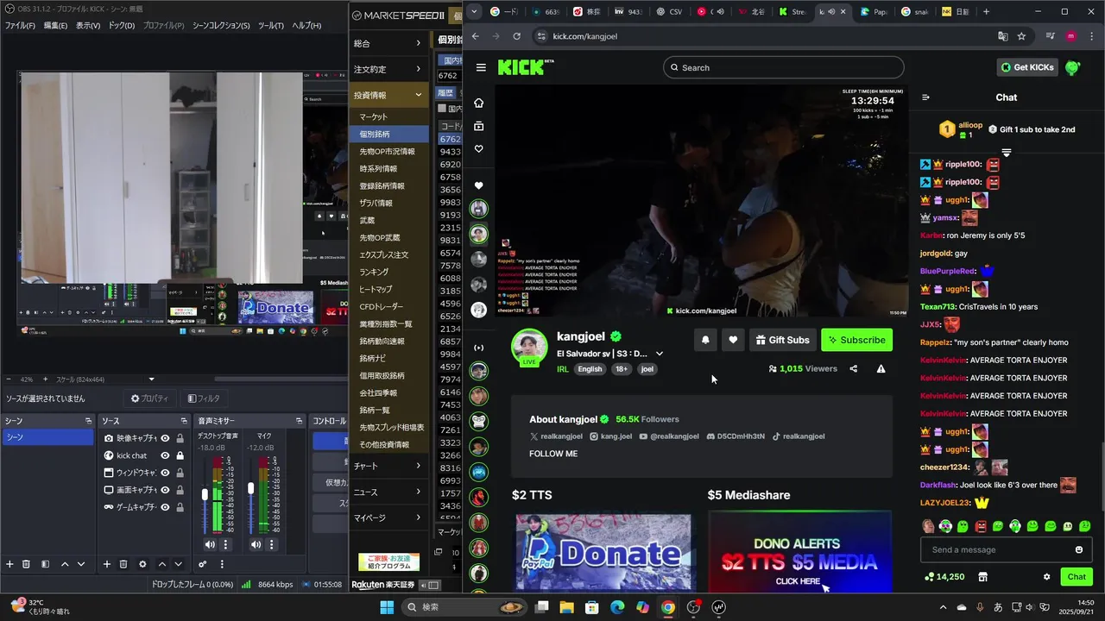Image resolution: width=1105 pixels, height=621 pixels.
Task: Move source up in OBS Sources panel
Action: coord(161,564)
